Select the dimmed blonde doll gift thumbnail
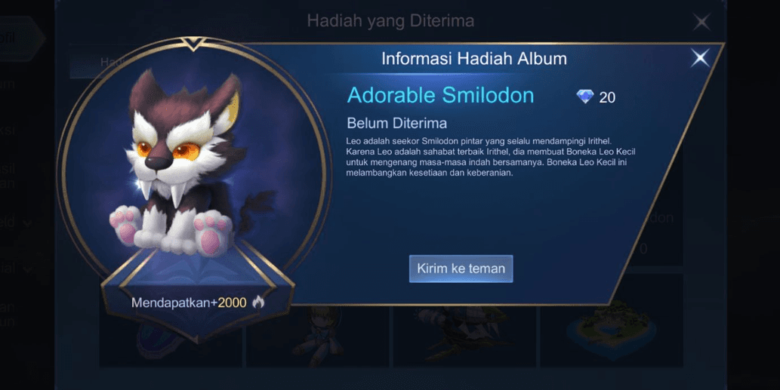Viewport: 780px width, 390px height. tap(319, 333)
